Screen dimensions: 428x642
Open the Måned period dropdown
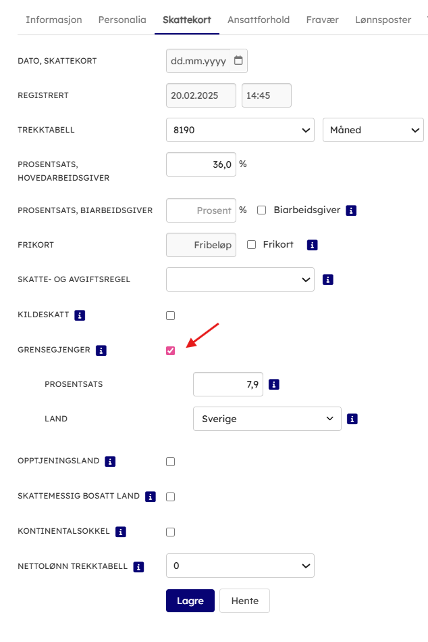click(x=373, y=130)
